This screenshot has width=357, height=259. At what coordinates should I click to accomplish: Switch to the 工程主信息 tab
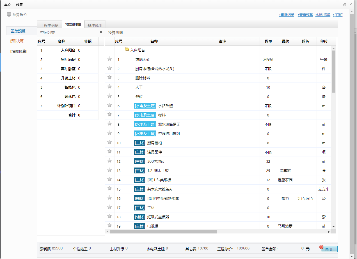[x=49, y=24]
